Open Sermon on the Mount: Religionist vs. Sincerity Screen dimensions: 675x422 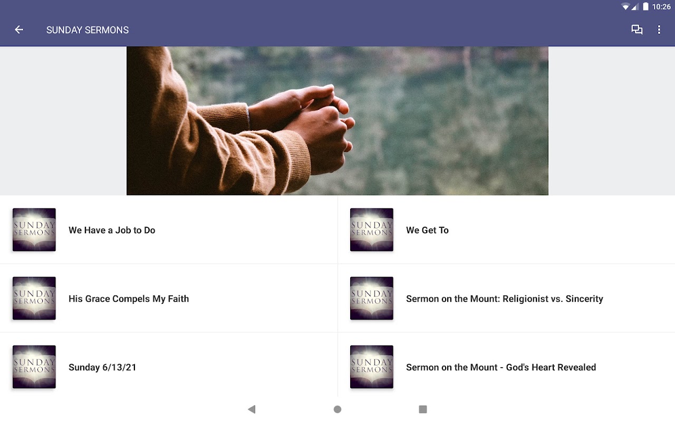pos(506,299)
